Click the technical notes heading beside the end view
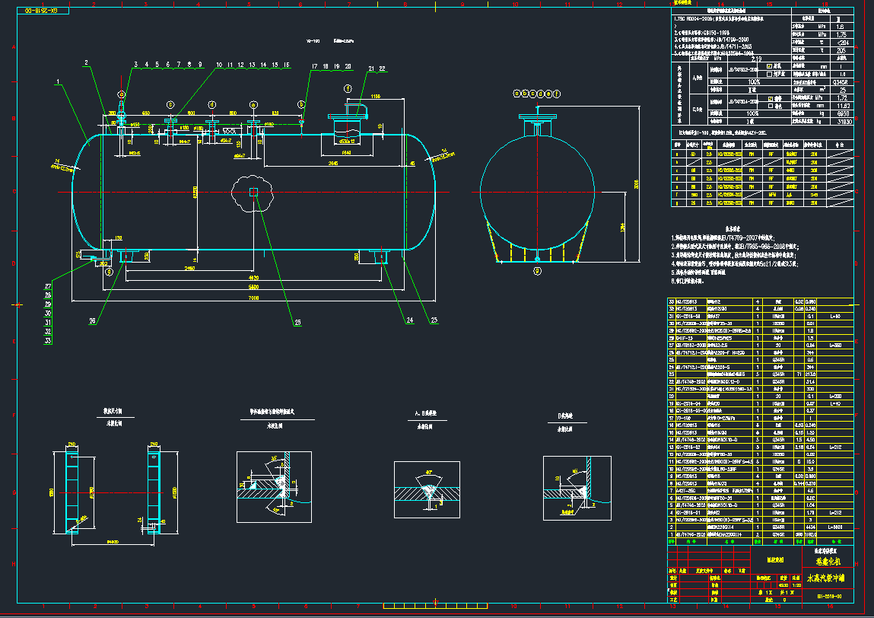This screenshot has height=618, width=874. click(x=733, y=228)
